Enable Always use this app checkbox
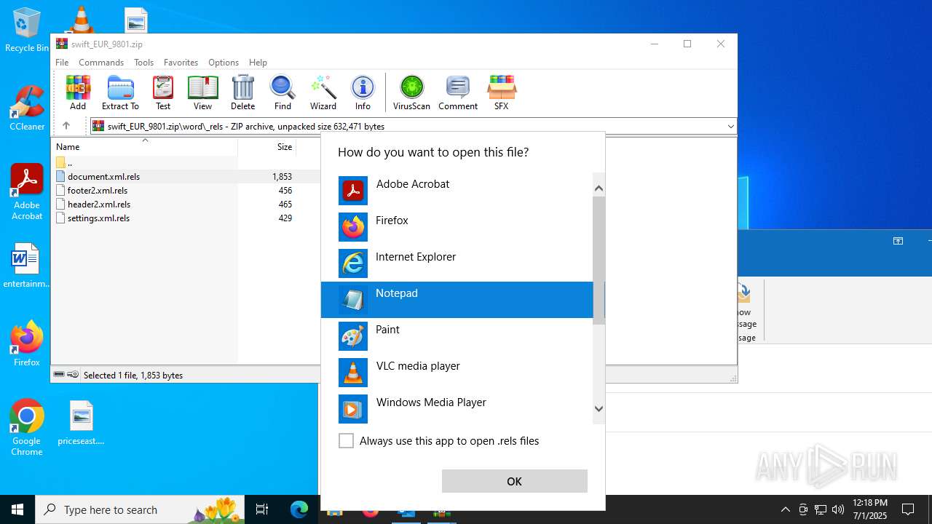 point(347,441)
